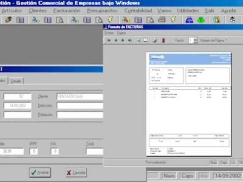The image size is (243, 182).
Task: Click the empty field below the date field
Action: point(18,115)
